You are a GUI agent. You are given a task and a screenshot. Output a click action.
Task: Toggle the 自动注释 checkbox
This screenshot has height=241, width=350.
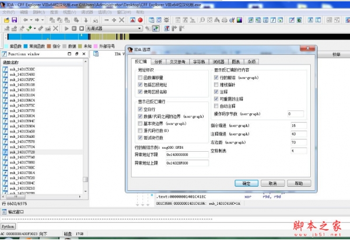point(216,105)
